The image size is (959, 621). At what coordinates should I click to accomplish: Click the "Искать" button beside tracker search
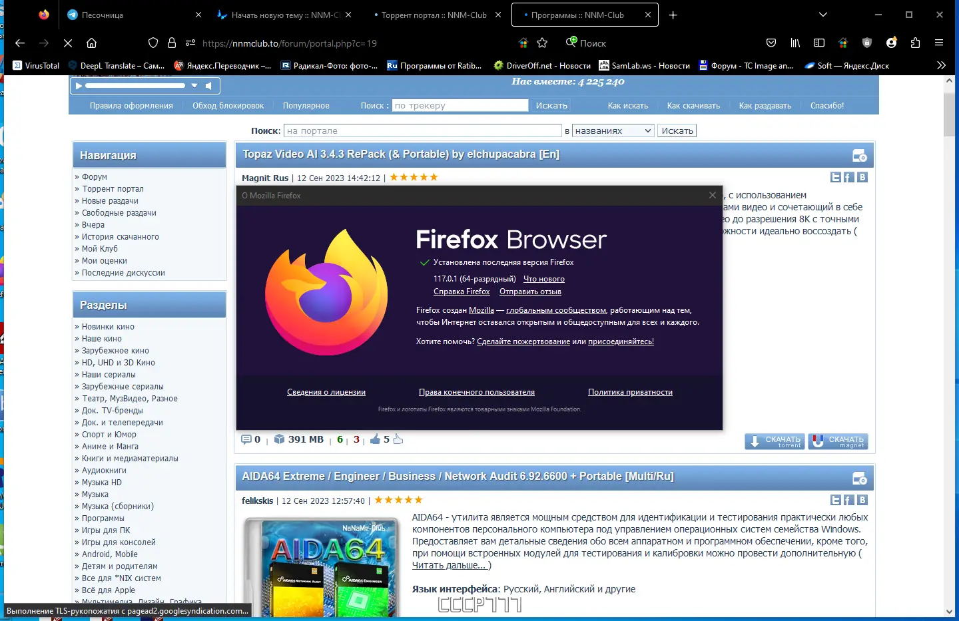click(x=551, y=105)
